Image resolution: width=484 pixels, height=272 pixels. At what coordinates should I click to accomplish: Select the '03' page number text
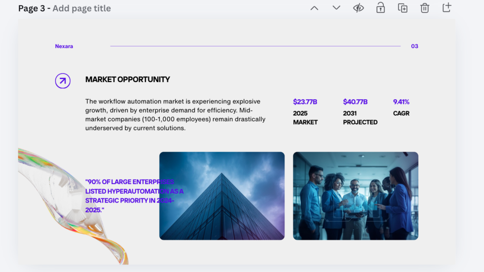[414, 46]
